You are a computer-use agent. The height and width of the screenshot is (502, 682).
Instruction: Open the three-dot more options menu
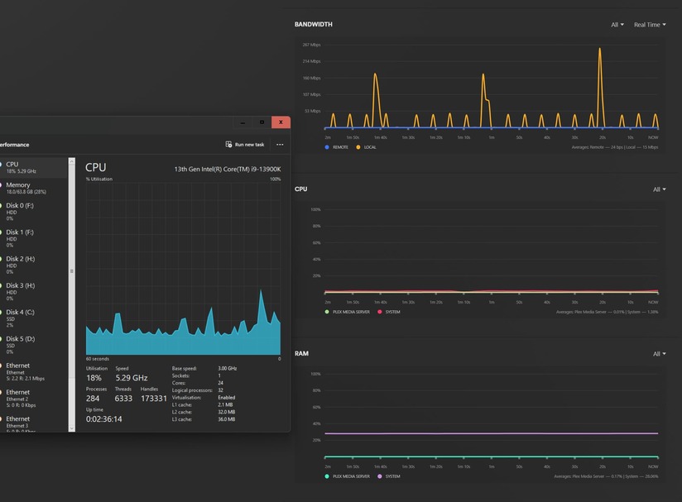coord(280,144)
